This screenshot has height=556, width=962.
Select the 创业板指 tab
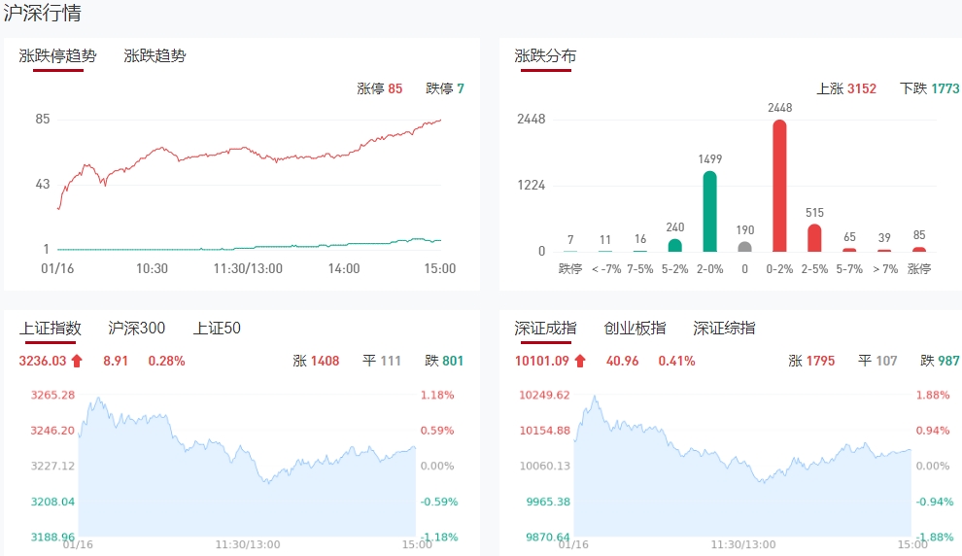[x=635, y=329]
